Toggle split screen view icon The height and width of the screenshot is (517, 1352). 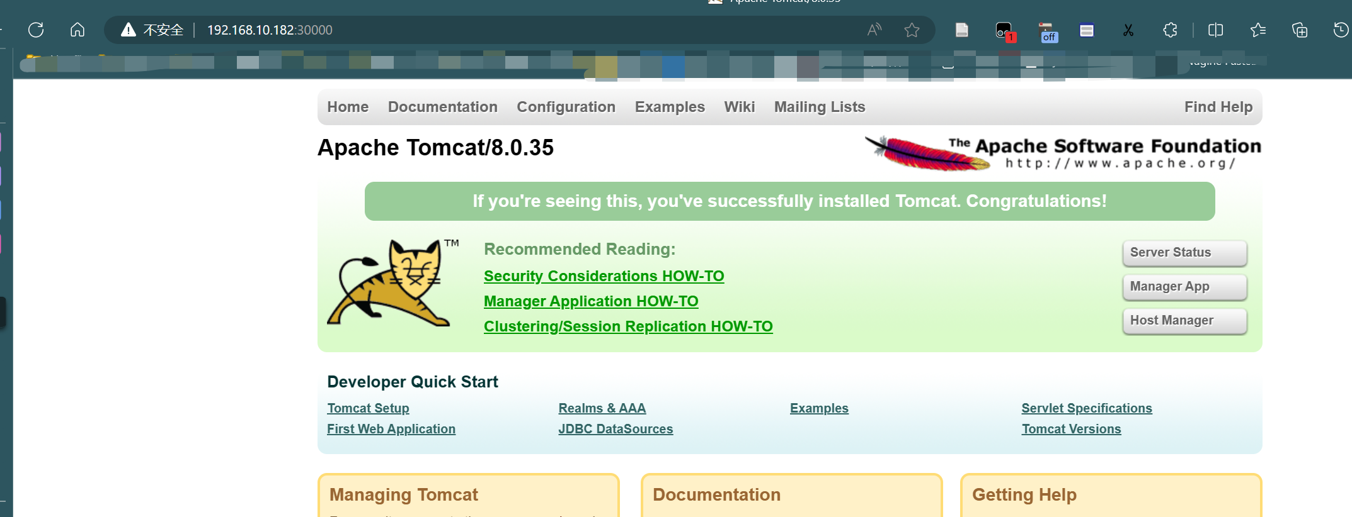coord(1216,30)
